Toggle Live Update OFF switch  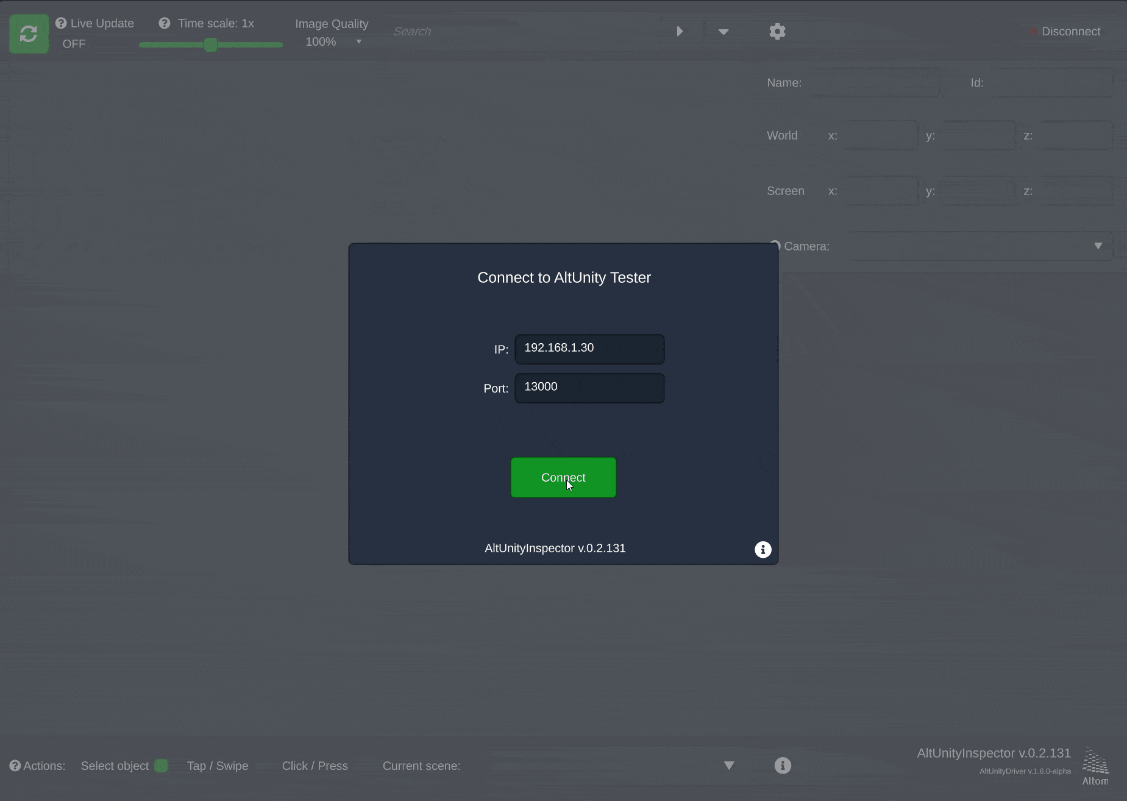click(x=74, y=44)
